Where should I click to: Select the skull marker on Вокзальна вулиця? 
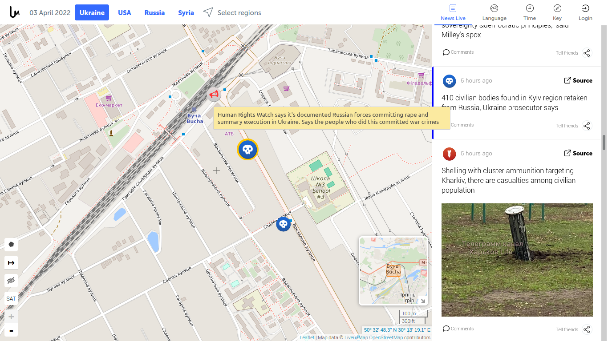pos(283,224)
